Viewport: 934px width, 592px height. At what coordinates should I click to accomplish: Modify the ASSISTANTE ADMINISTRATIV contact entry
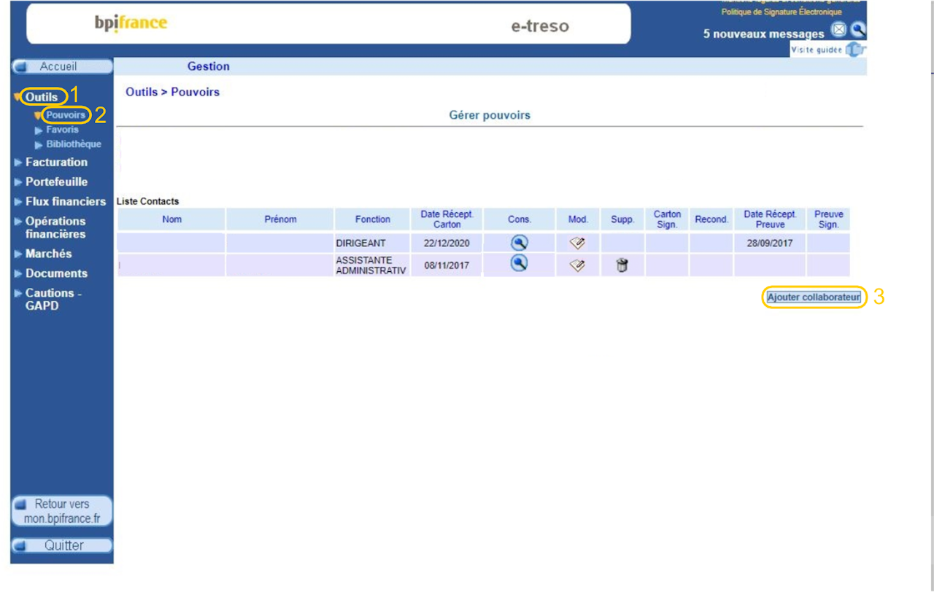(x=577, y=265)
